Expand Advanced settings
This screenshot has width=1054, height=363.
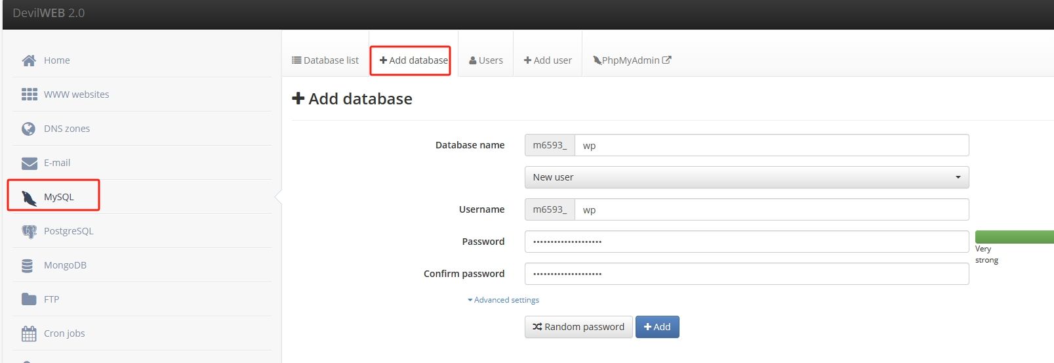pyautogui.click(x=503, y=300)
